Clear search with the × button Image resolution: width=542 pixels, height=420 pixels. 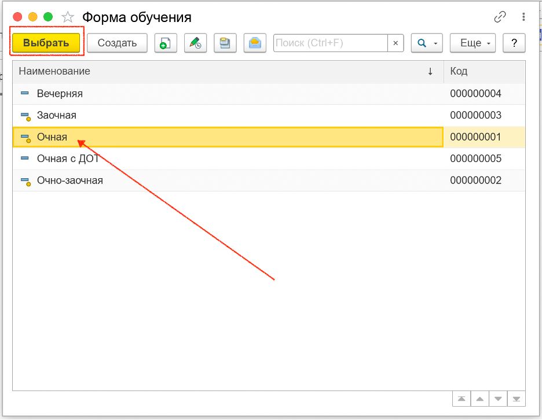[x=395, y=43]
